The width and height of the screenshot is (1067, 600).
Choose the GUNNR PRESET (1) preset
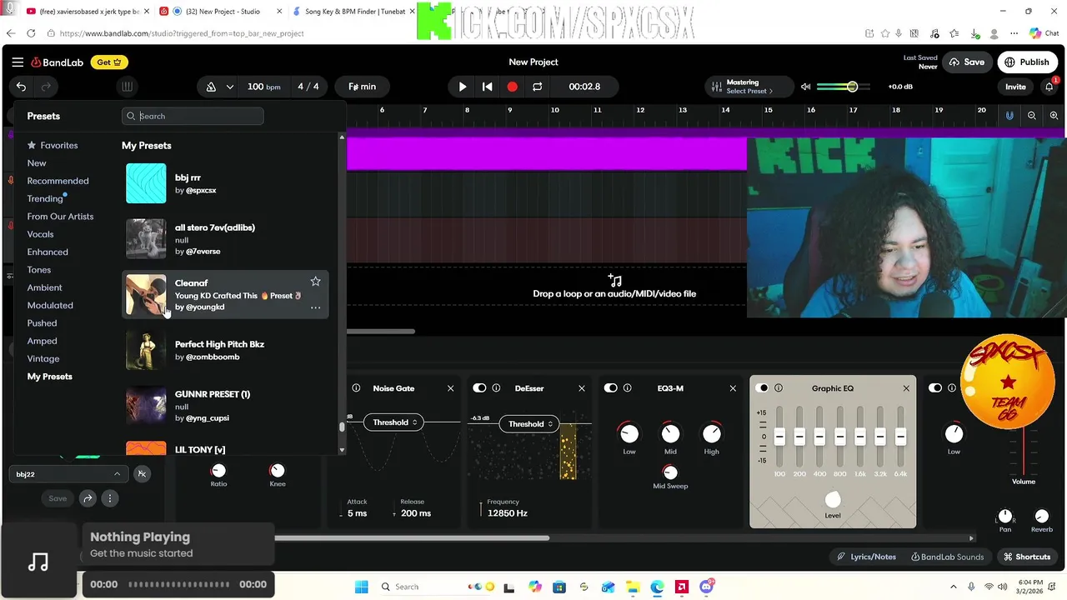pos(225,405)
